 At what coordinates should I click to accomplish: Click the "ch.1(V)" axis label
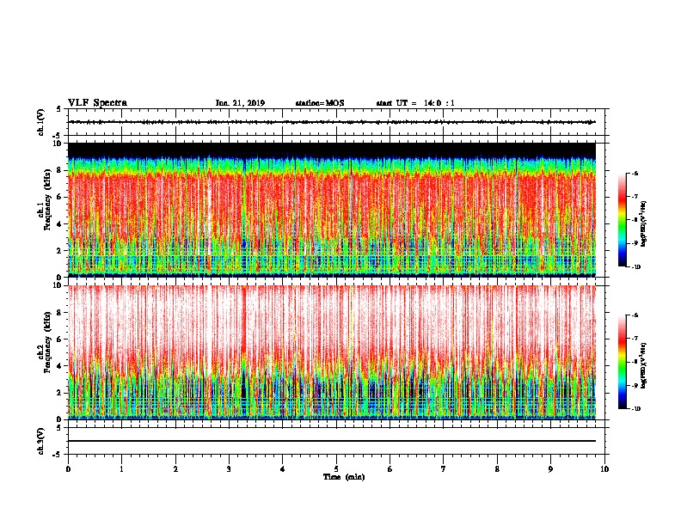(41, 122)
